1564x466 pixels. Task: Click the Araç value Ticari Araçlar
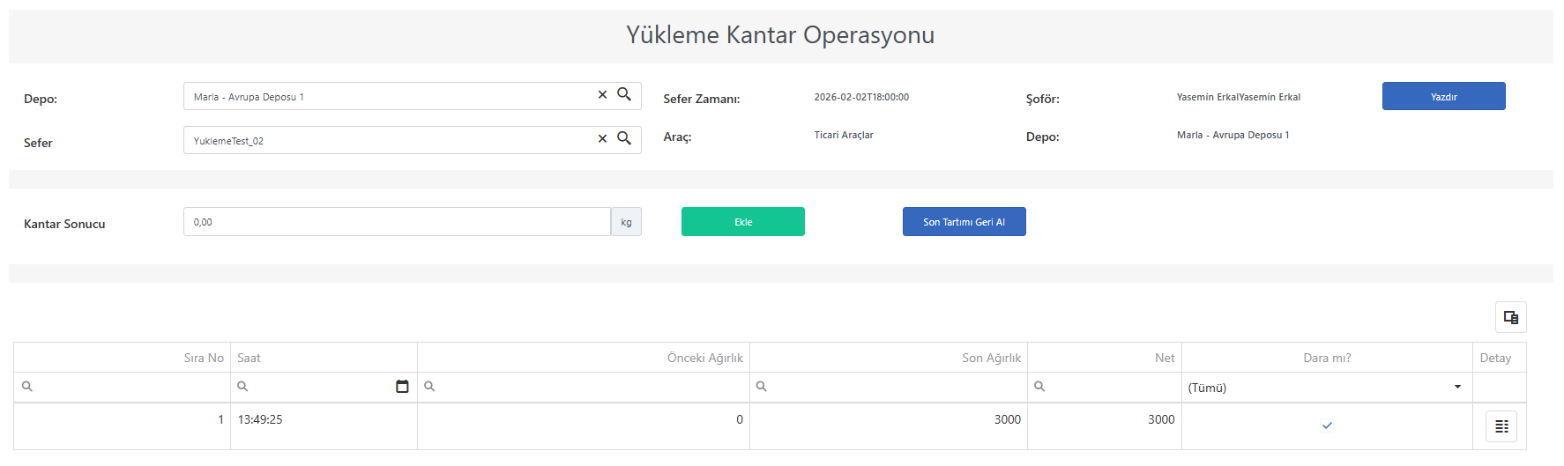(844, 135)
